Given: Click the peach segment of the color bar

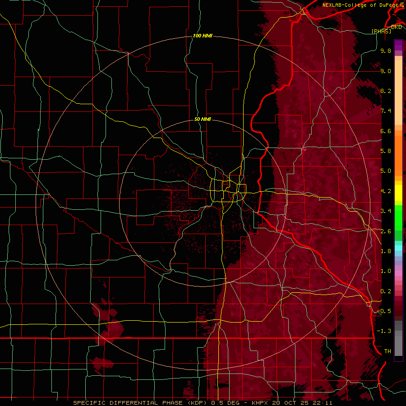Looking at the screenshot, I should (x=398, y=91).
